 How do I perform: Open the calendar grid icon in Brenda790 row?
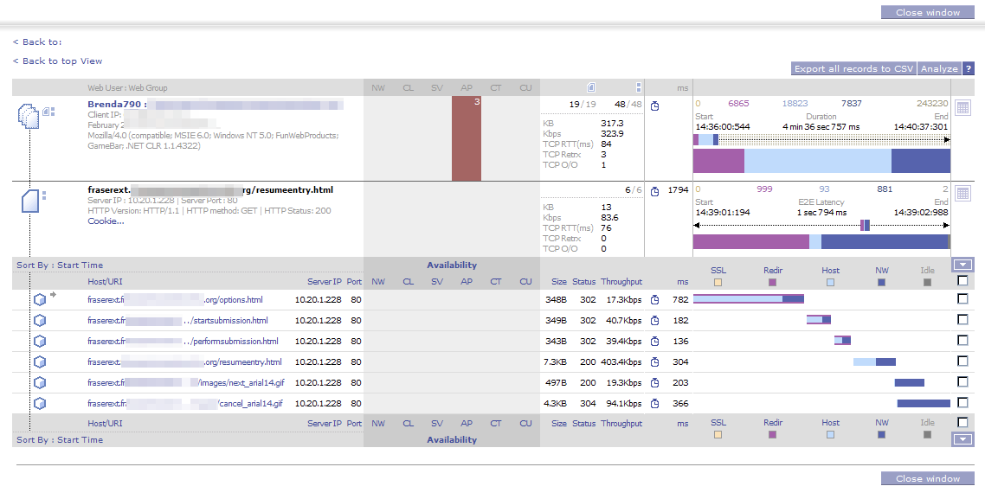[962, 108]
